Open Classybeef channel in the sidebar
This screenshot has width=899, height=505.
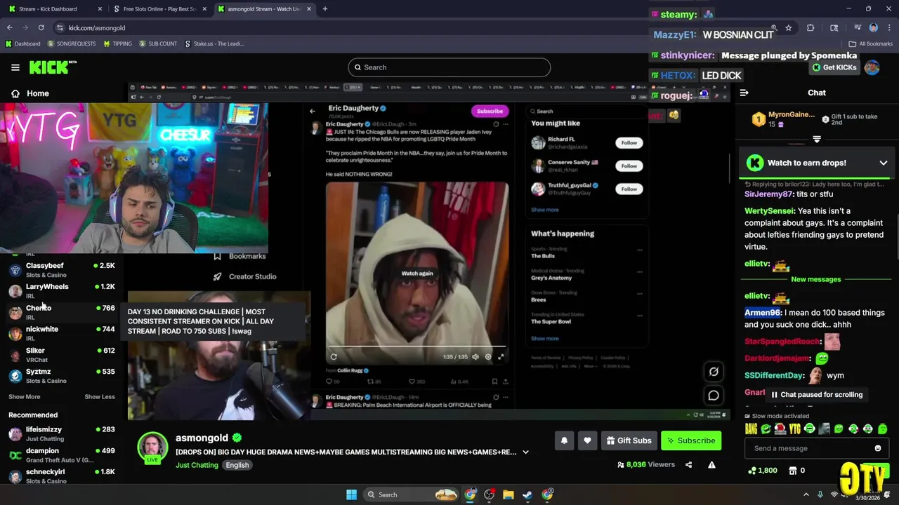[62, 269]
